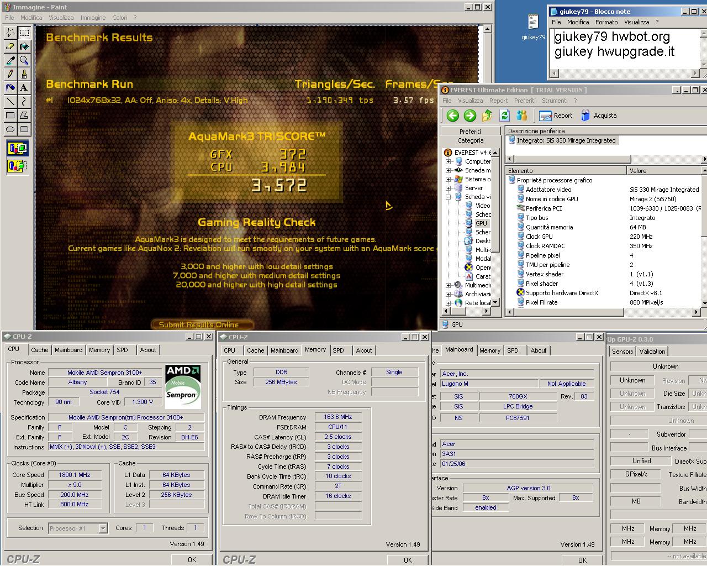Select GPU item in EVEREST tree
The image size is (707, 566).
click(482, 223)
